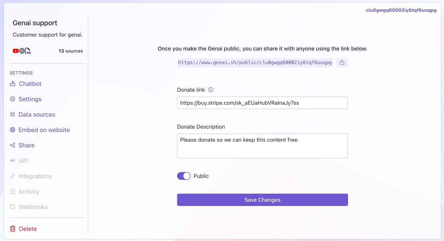Go to the Share section

[x=26, y=145]
